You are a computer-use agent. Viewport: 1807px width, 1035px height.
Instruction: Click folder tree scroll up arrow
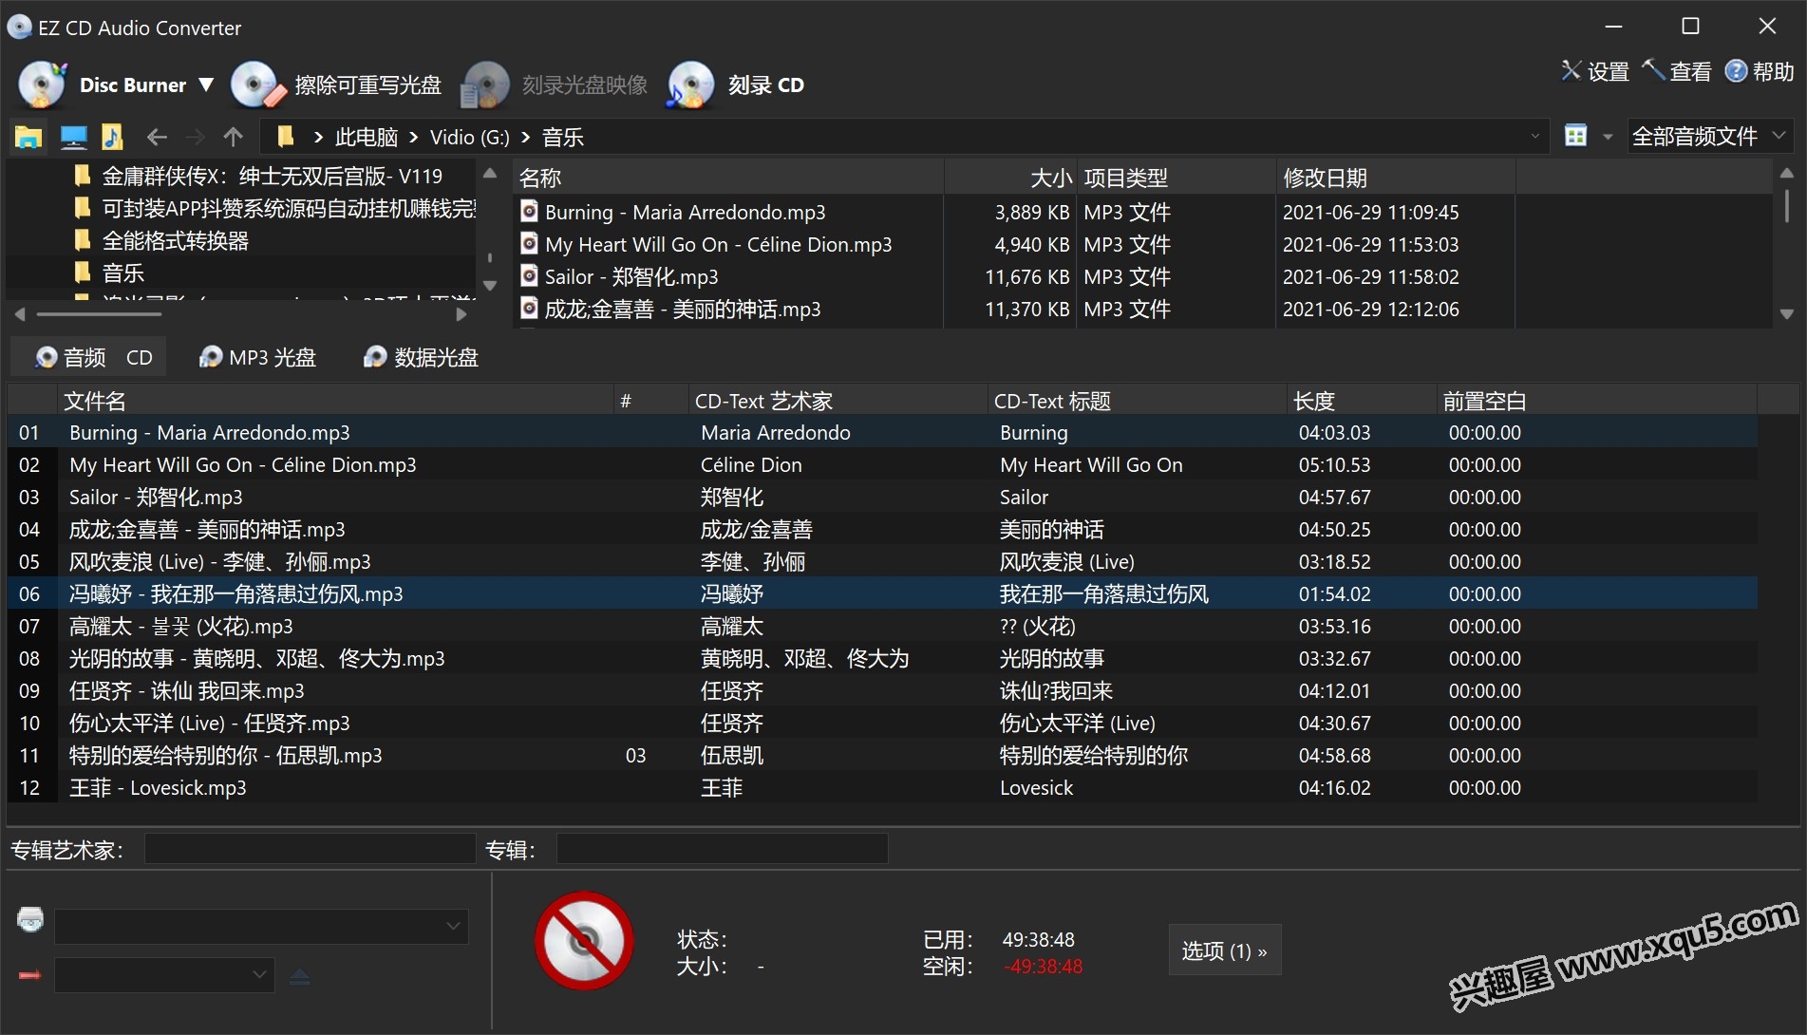coord(490,174)
